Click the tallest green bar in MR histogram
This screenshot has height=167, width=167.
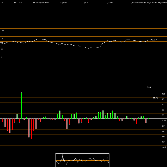[x=22, y=105]
